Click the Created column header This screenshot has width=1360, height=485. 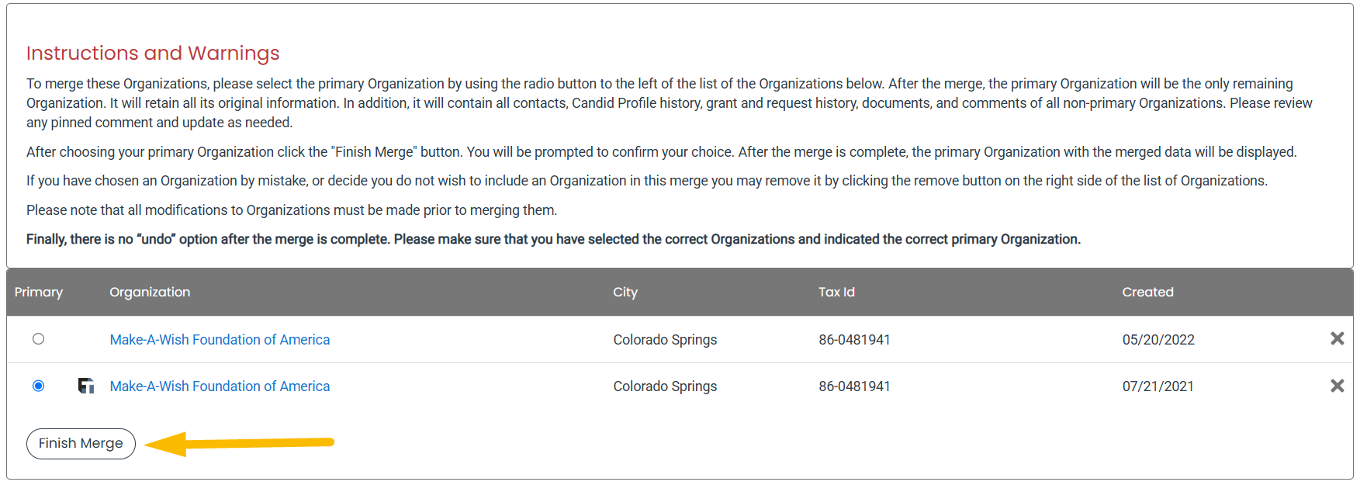(x=1147, y=293)
